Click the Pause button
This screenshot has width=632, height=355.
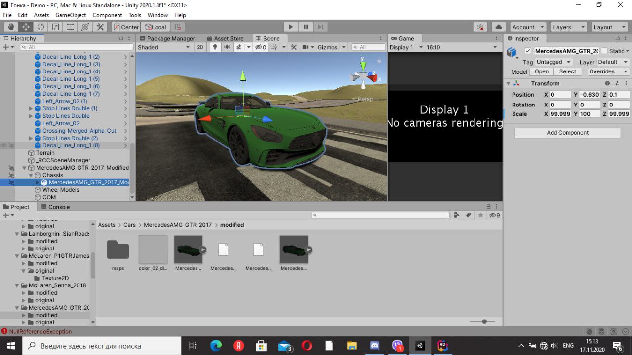(306, 27)
